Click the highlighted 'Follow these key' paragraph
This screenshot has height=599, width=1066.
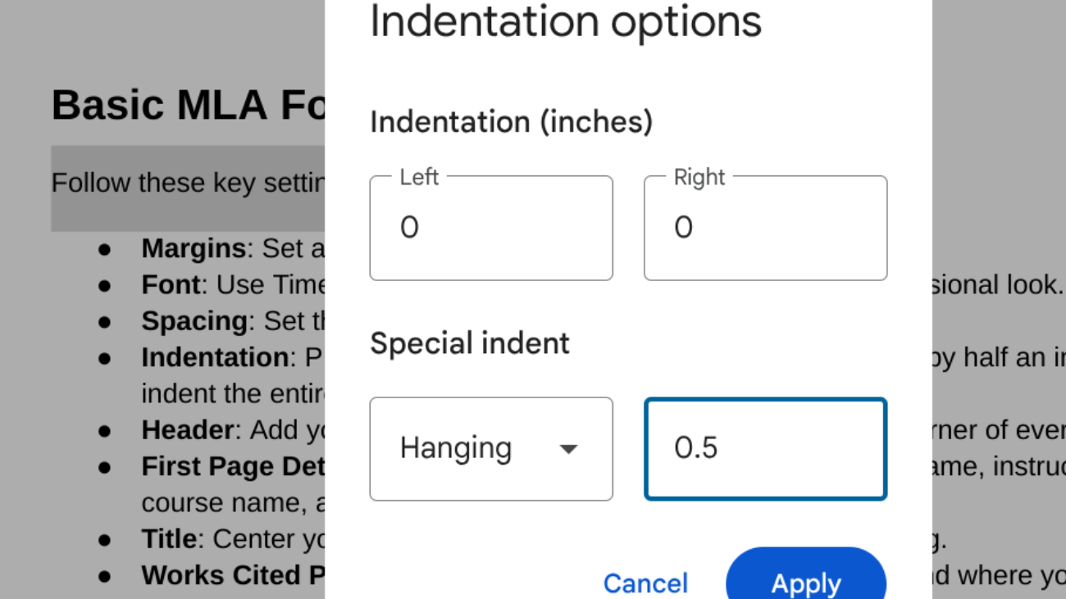point(189,183)
